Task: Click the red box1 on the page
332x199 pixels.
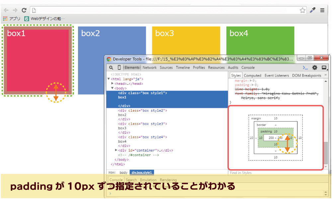Action: 38,60
